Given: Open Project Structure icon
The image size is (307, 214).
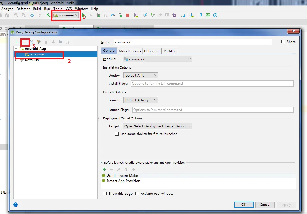Looking at the screenshot, I should pos(183,15).
